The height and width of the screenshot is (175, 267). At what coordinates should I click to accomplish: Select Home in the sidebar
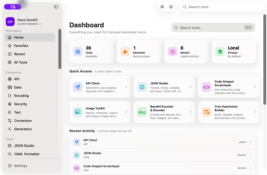click(x=30, y=37)
